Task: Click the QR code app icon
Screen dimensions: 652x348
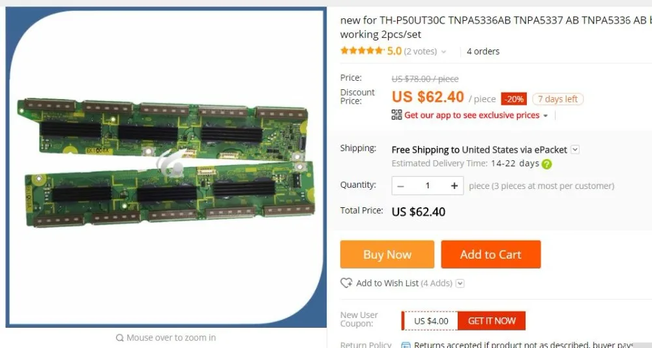Action: [x=396, y=115]
